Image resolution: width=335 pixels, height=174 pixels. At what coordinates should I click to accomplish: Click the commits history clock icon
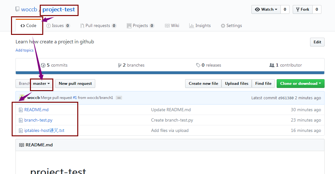tap(43, 65)
